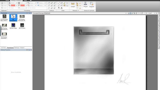The width and height of the screenshot is (160, 90).
Task: Open the Grid Data side tab
Action: point(159,33)
